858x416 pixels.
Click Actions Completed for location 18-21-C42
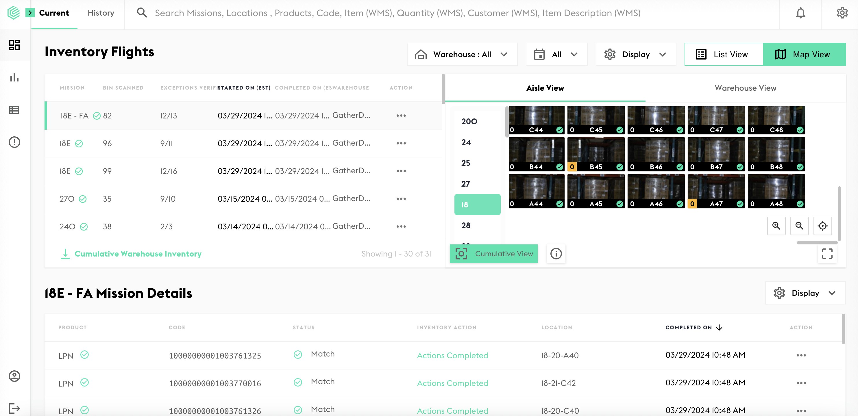[452, 383]
